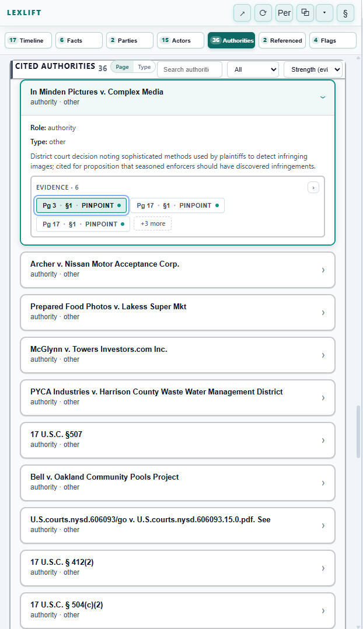363x629 pixels.
Task: Collapse the Minden Pictures v. Complex Media card
Action: click(x=323, y=97)
